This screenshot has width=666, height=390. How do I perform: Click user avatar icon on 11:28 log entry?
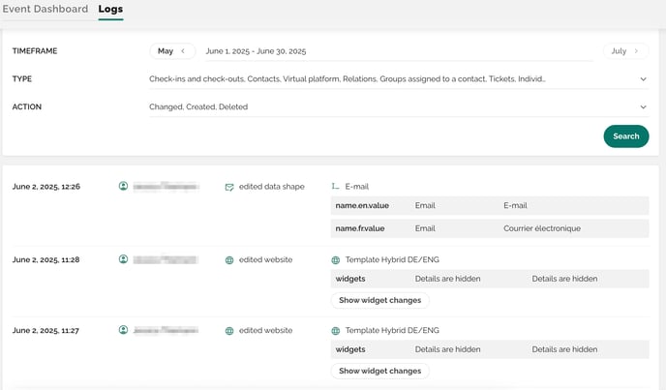pos(123,259)
